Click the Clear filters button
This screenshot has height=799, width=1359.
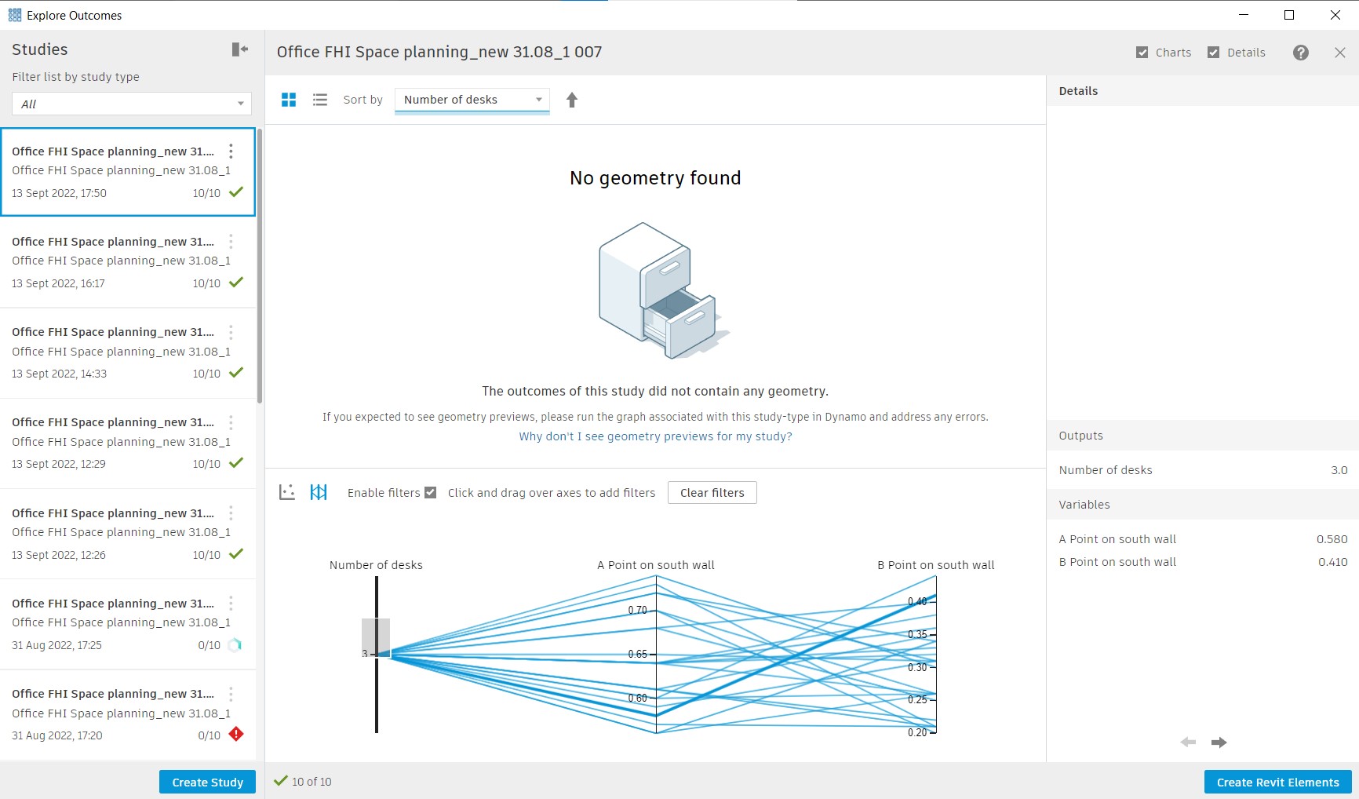712,492
